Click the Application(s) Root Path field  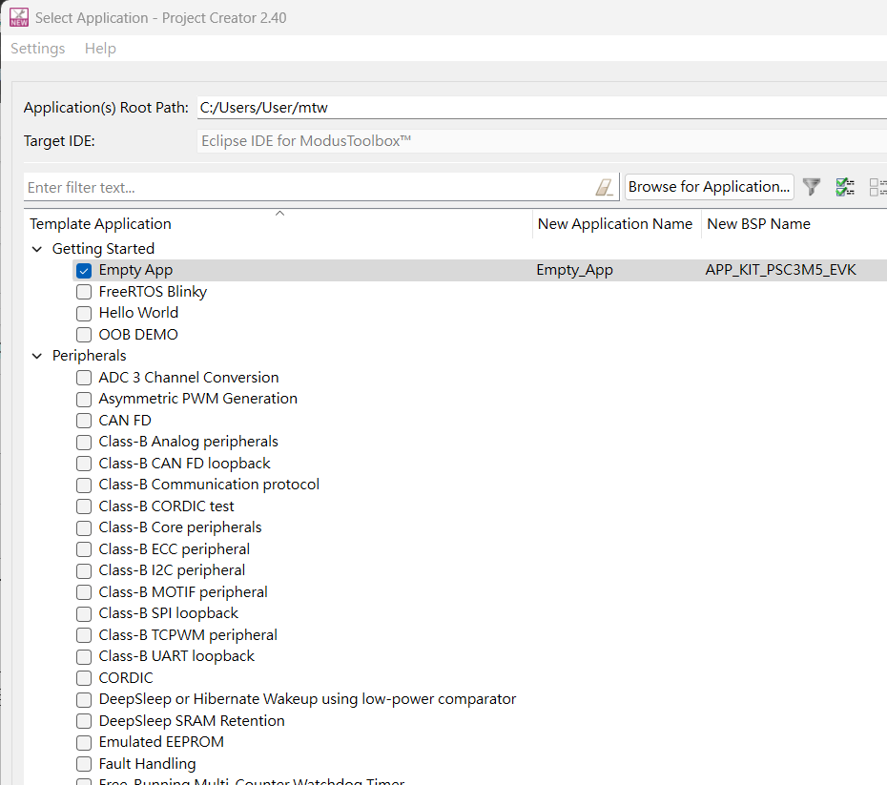click(542, 108)
